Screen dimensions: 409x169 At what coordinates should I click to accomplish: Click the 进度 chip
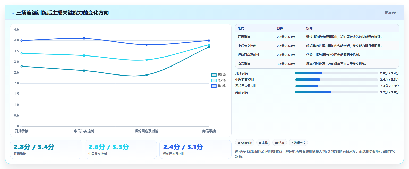(280, 143)
